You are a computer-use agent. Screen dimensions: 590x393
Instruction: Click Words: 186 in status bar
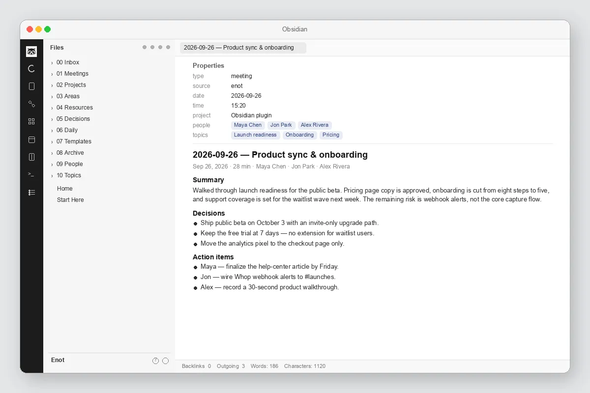pos(265,366)
